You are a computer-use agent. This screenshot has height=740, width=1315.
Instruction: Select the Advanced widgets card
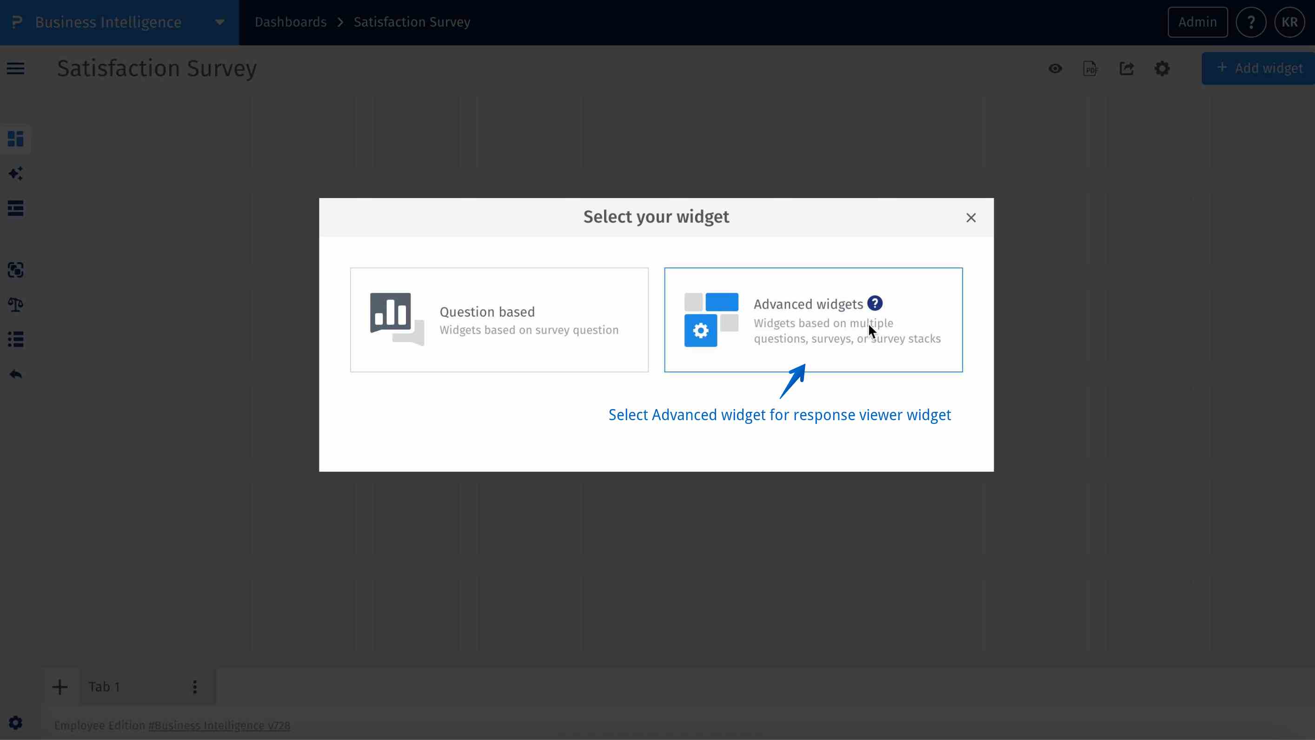pyautogui.click(x=813, y=319)
